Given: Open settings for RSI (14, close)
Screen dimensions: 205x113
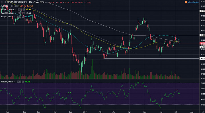Looking at the screenshot, I should tap(20, 82).
